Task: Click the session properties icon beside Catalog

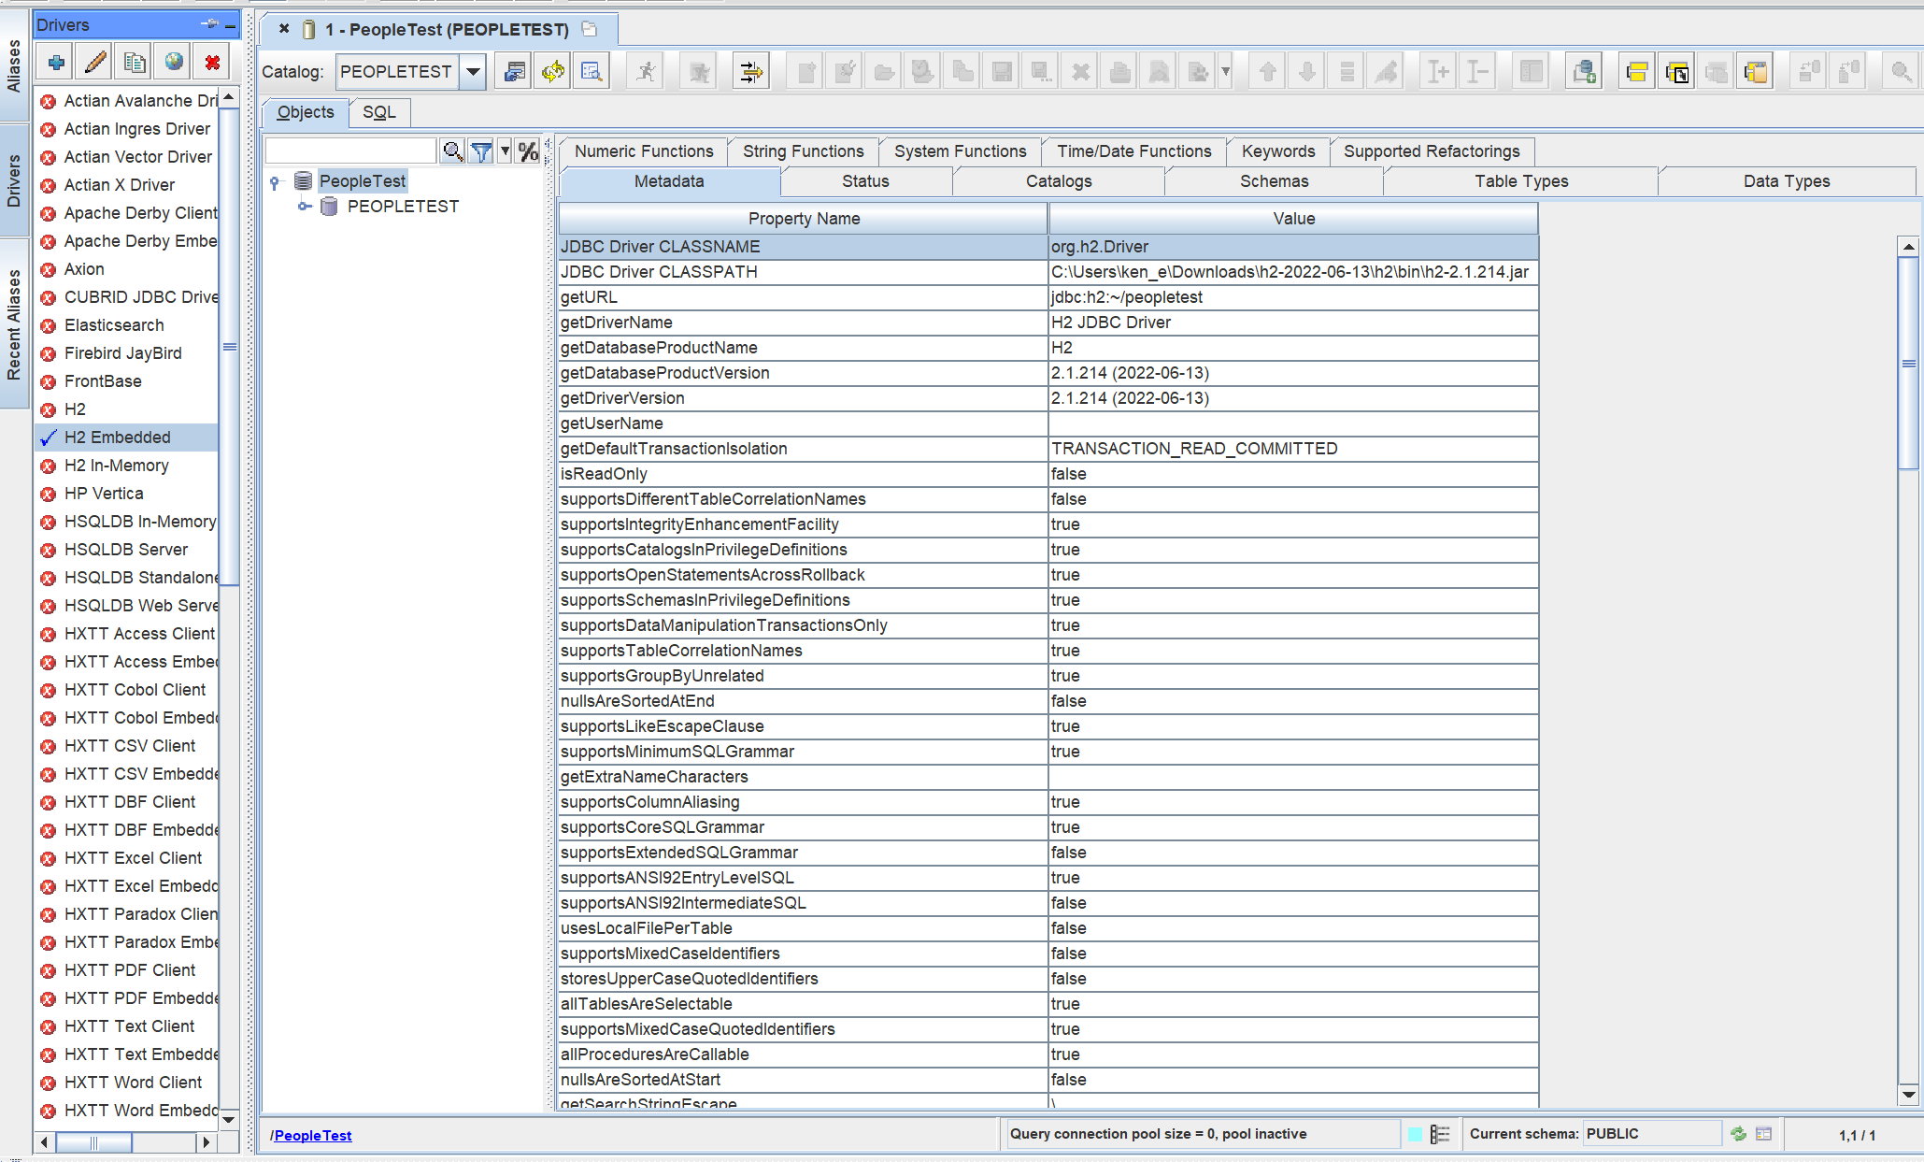Action: 514,71
